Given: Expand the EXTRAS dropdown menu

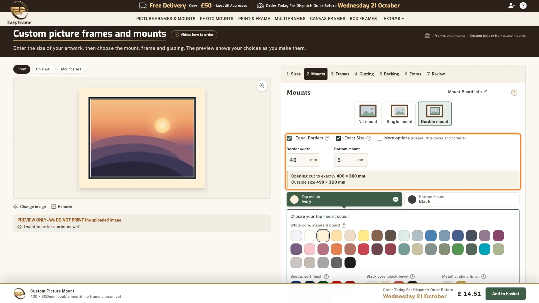Looking at the screenshot, I should (393, 19).
